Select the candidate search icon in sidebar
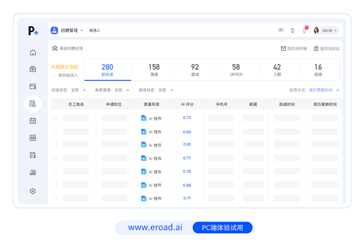 (x=32, y=103)
